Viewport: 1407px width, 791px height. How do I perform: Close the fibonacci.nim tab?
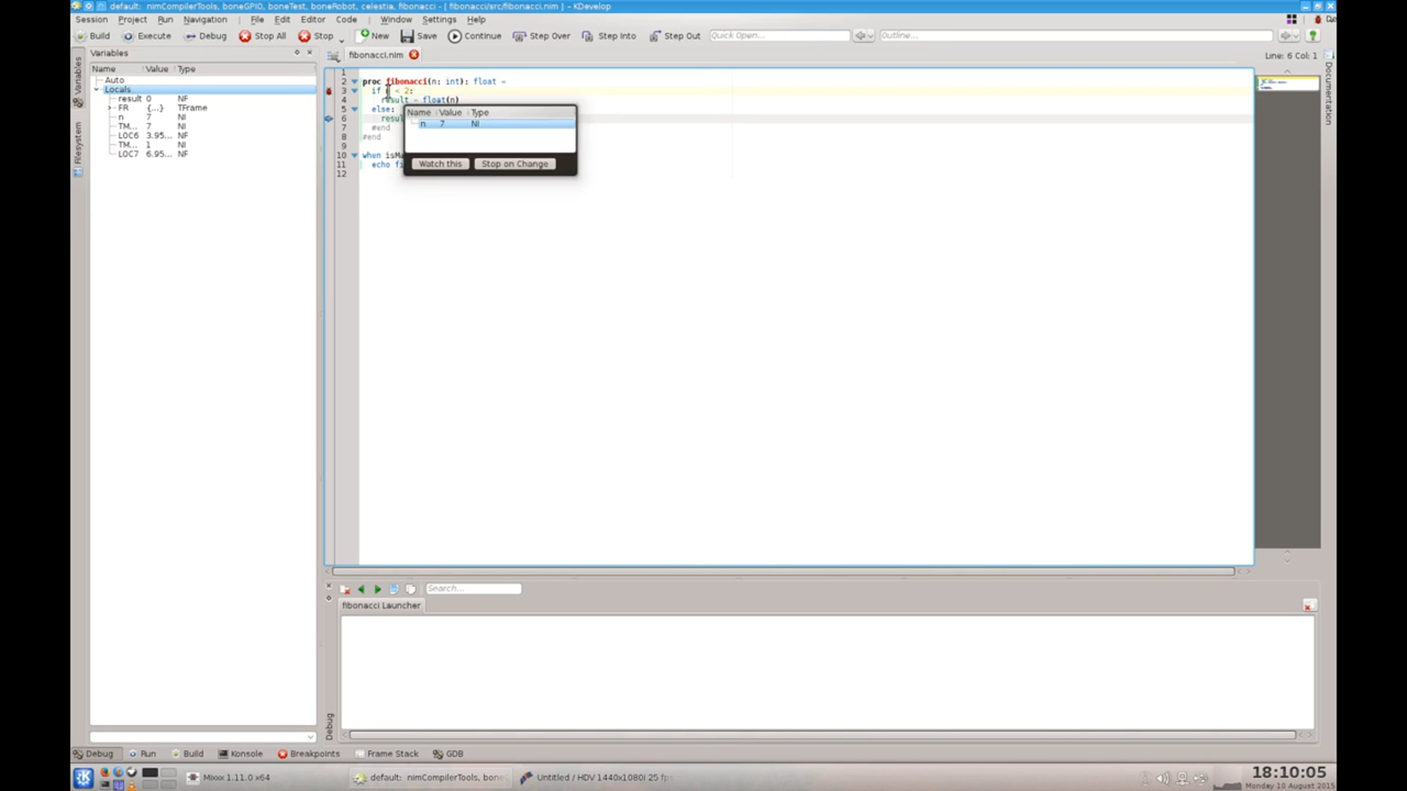click(414, 54)
